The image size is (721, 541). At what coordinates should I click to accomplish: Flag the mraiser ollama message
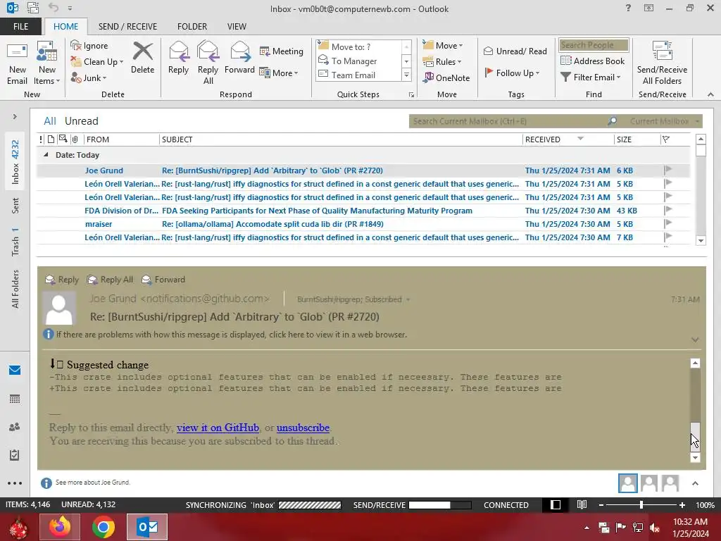point(668,223)
